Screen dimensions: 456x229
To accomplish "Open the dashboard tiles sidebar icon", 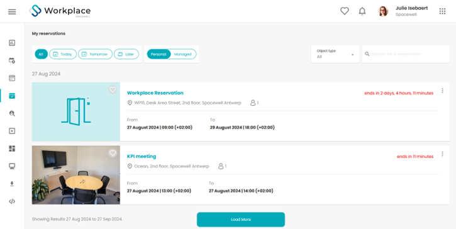I will point(12,148).
